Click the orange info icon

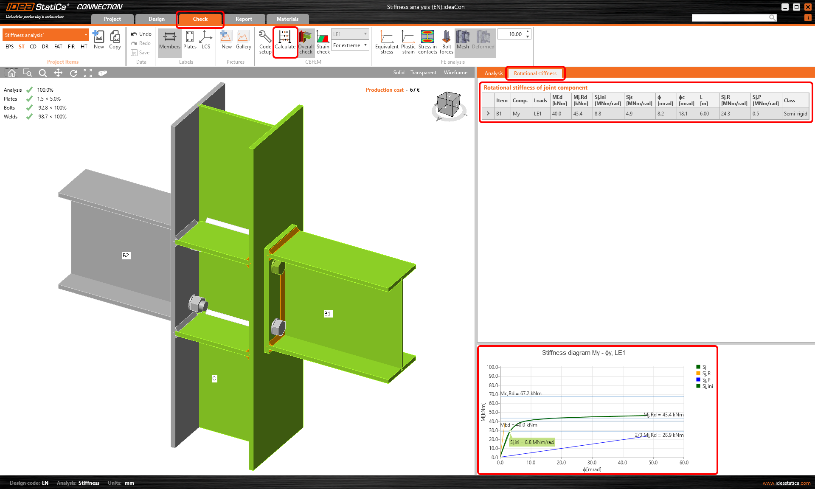[808, 17]
